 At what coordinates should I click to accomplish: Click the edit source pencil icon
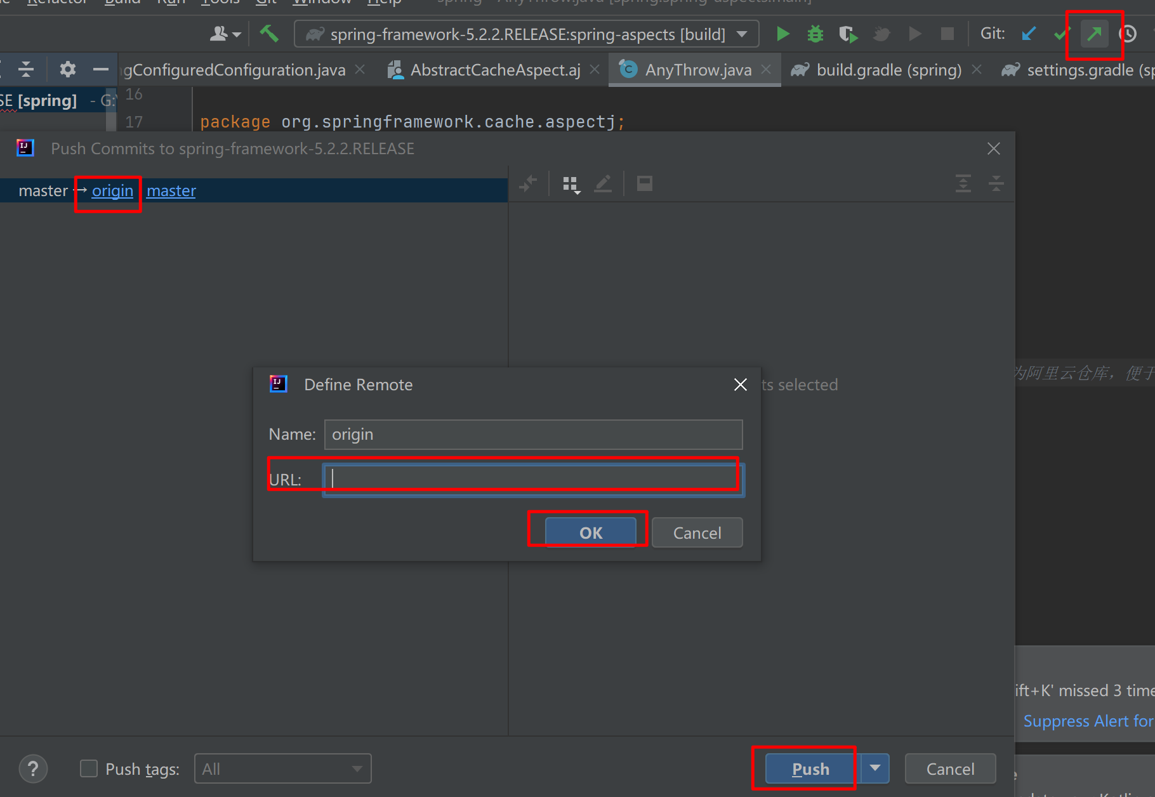pos(603,184)
